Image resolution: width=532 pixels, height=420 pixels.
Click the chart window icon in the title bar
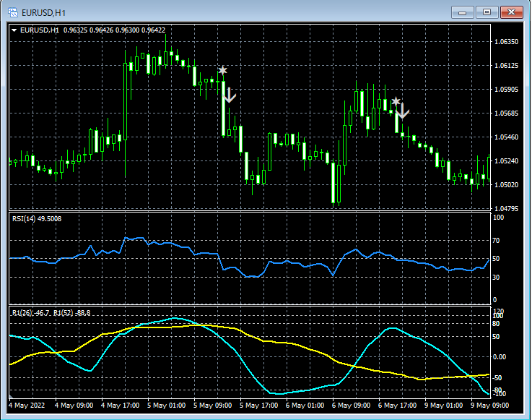tap(12, 11)
